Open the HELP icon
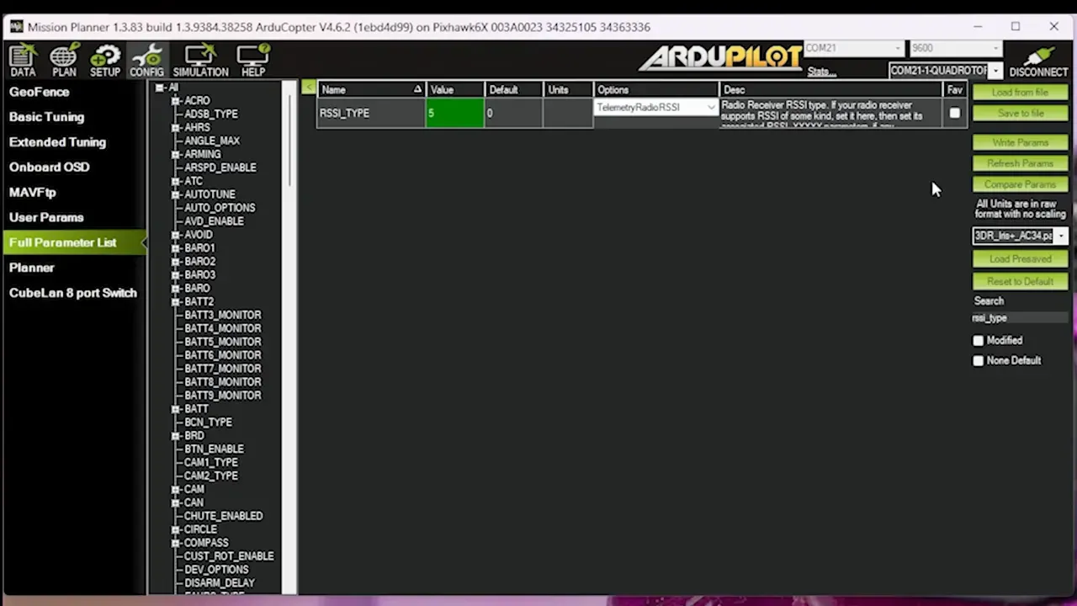The image size is (1077, 606). [253, 61]
